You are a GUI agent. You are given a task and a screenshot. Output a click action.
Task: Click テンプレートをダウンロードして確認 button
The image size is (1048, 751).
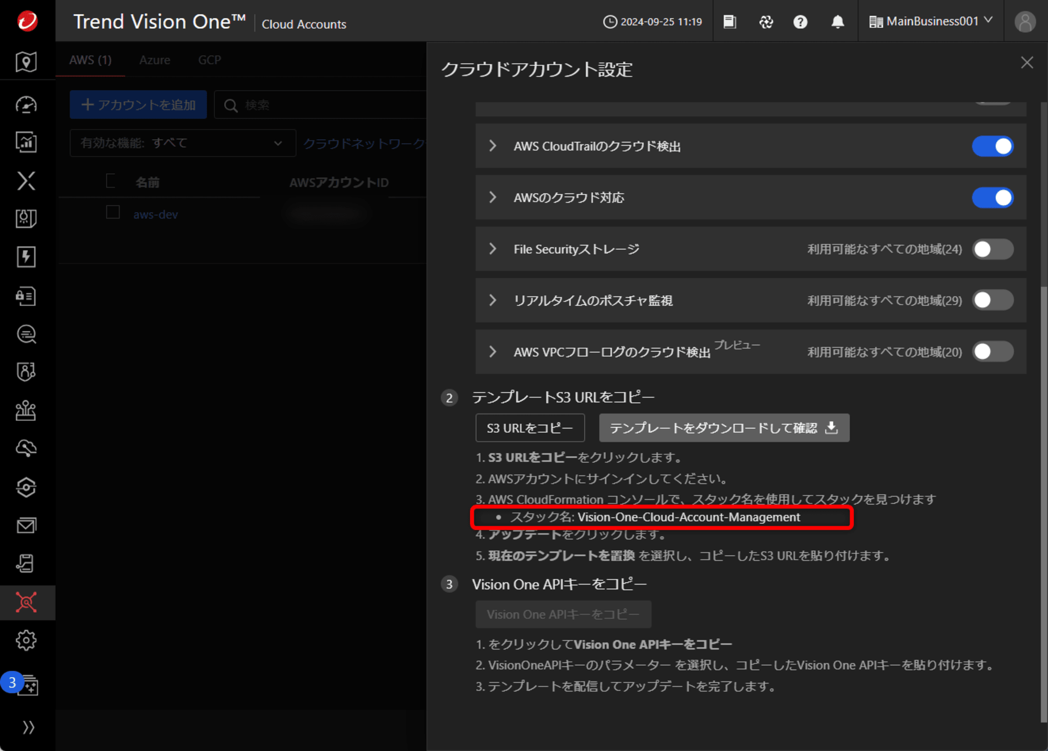(x=724, y=428)
